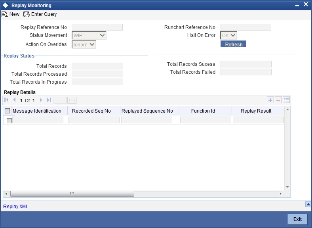
Task: Click the Replay Result cell in first row
Action: pos(258,120)
